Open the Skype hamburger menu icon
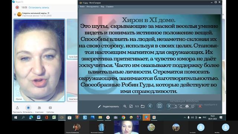The image size is (238, 134). point(15,15)
